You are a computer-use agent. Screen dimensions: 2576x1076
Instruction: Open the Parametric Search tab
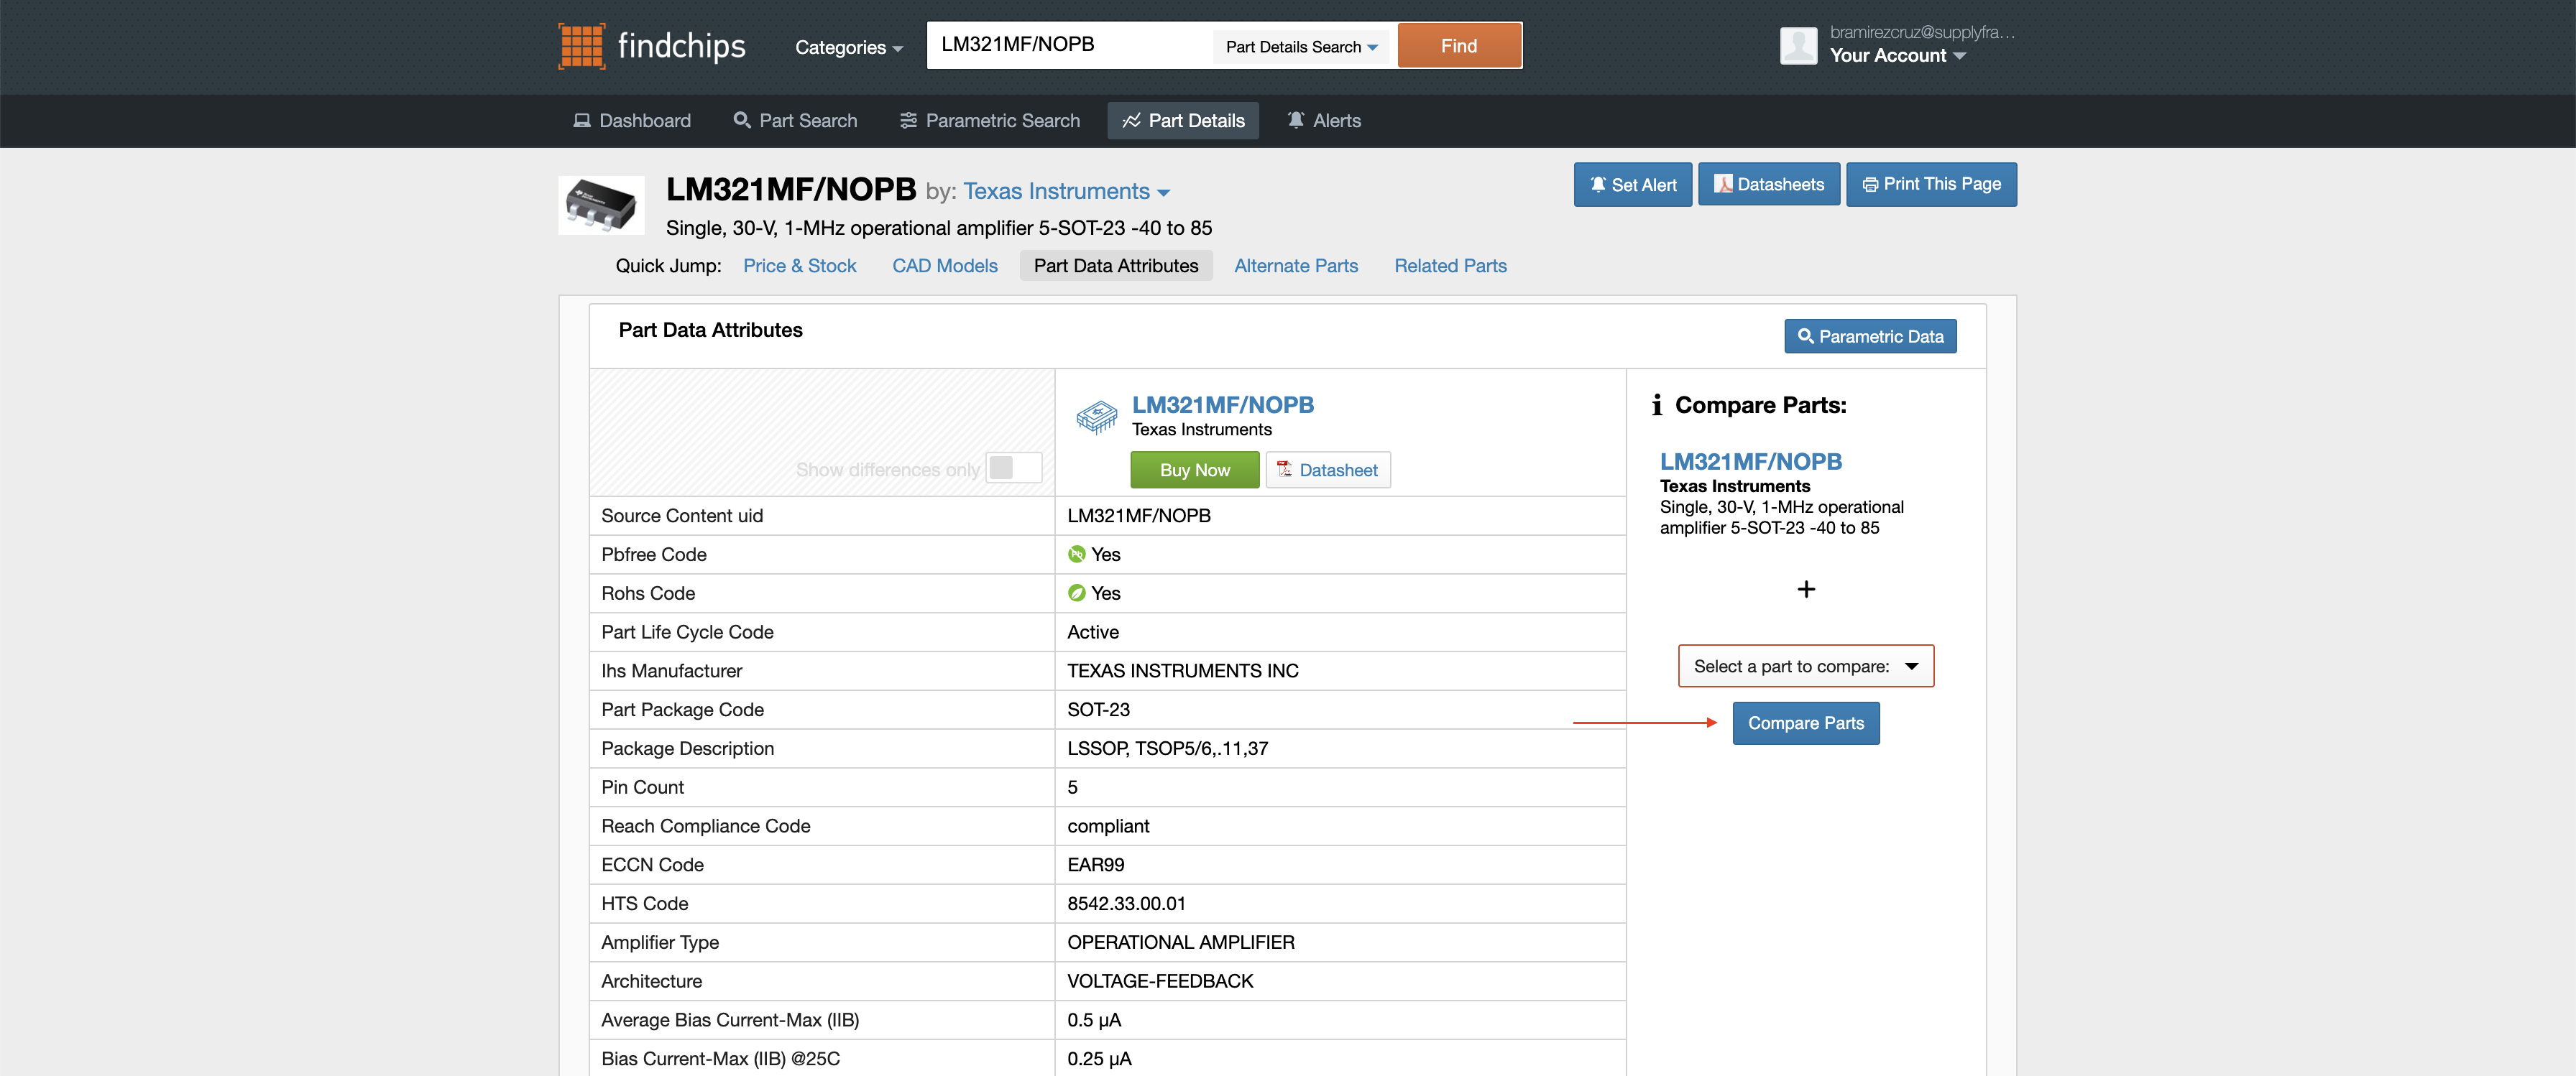click(x=990, y=121)
